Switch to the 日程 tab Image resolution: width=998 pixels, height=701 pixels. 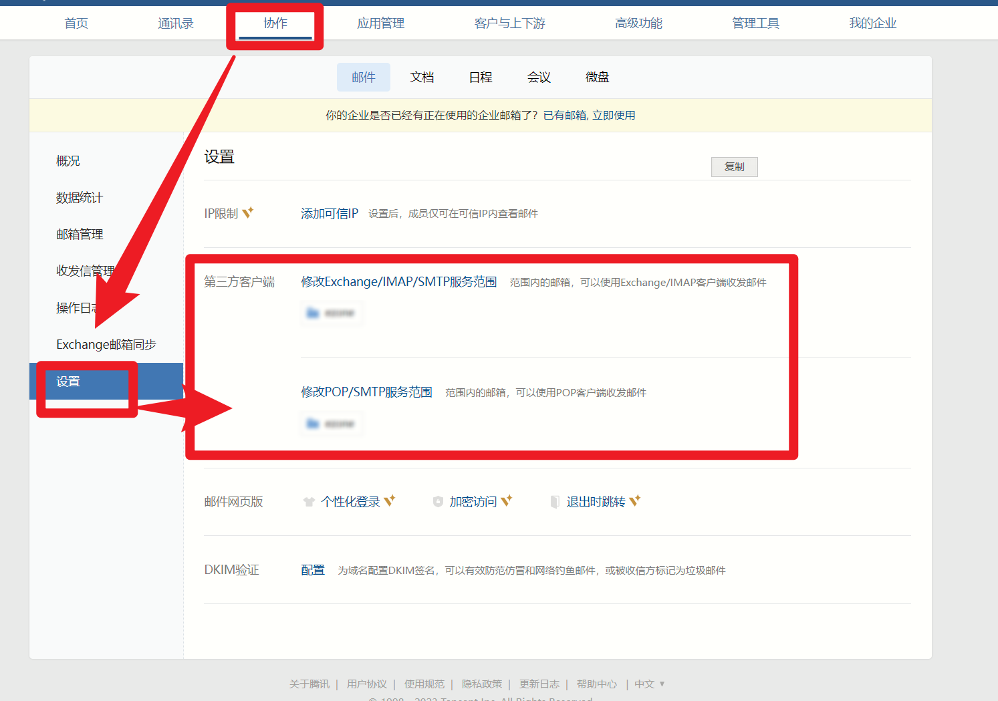tap(480, 77)
